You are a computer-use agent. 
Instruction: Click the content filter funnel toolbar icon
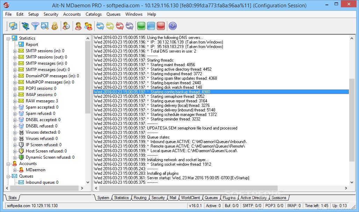(35, 26)
